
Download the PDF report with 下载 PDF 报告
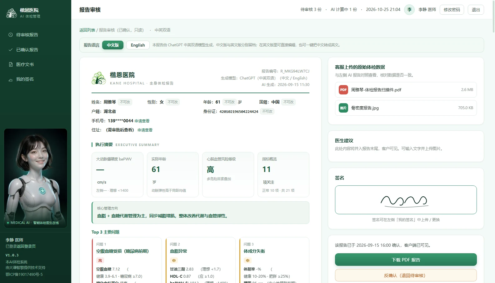click(406, 260)
